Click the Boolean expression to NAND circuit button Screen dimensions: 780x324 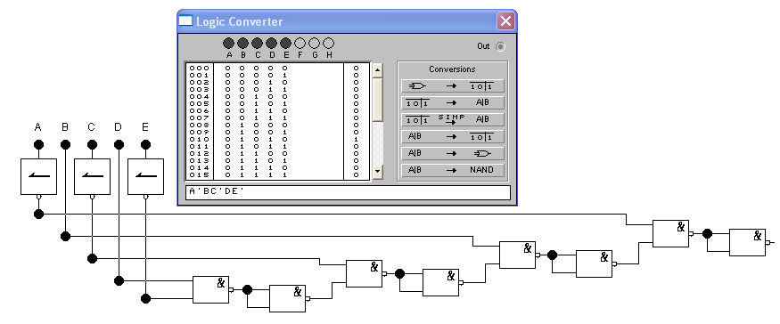[x=453, y=170]
